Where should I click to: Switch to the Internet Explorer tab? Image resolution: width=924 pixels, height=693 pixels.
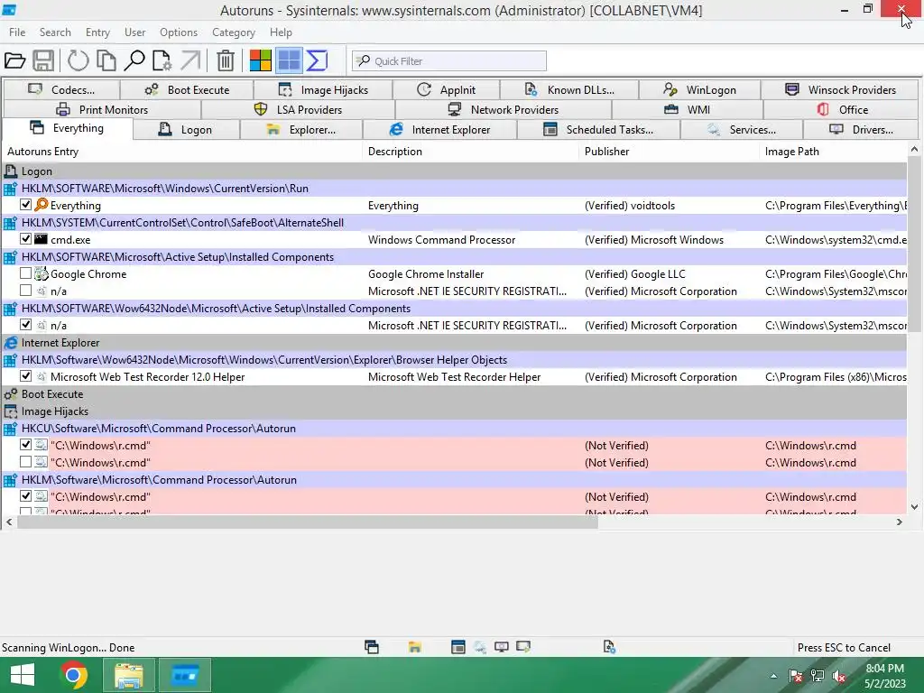440,130
